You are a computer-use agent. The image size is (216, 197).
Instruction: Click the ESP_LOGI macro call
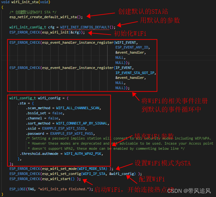pos(17,189)
